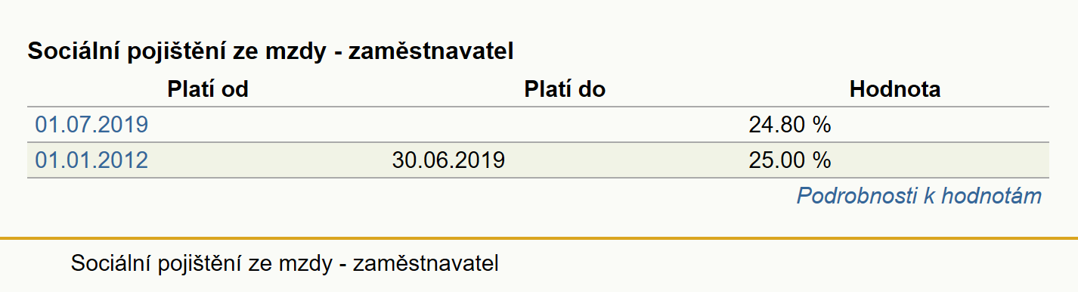Click the Platí do column header

click(565, 89)
